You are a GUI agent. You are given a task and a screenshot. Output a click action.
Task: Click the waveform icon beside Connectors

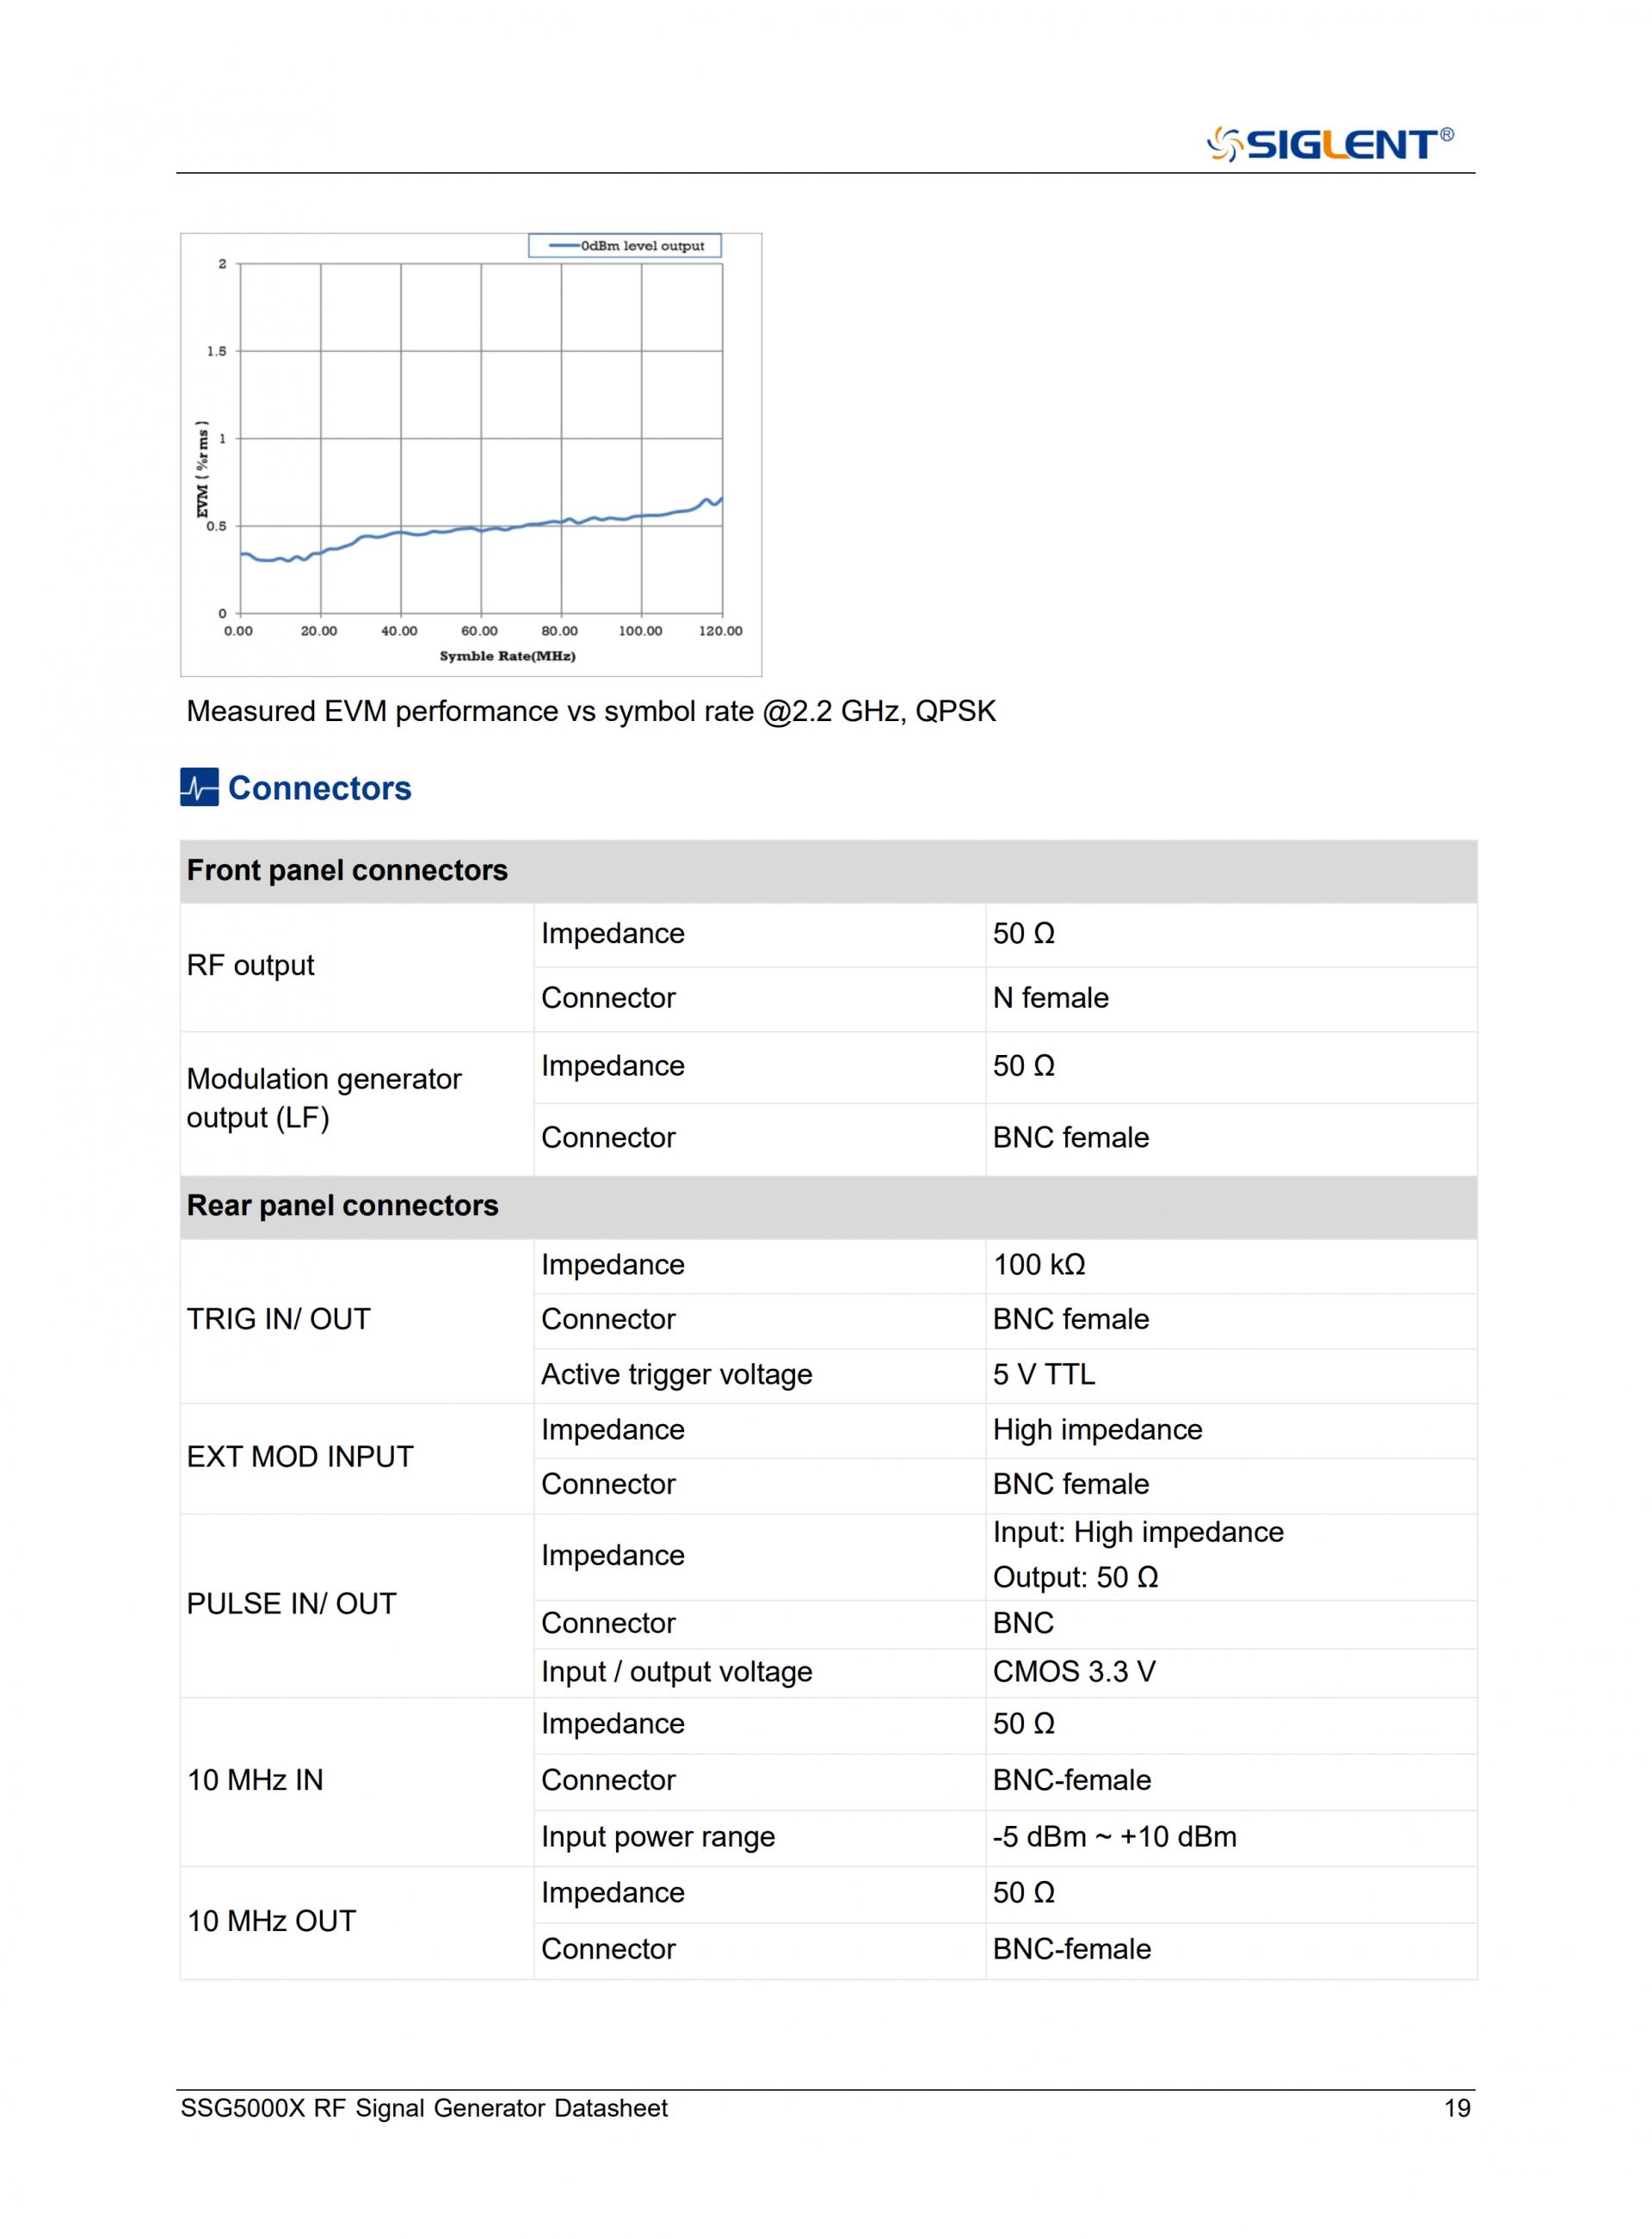point(199,787)
